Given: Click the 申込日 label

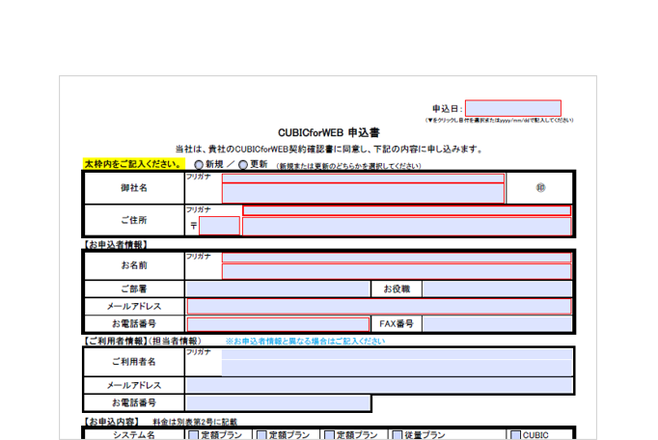Looking at the screenshot, I should pyautogui.click(x=448, y=109).
